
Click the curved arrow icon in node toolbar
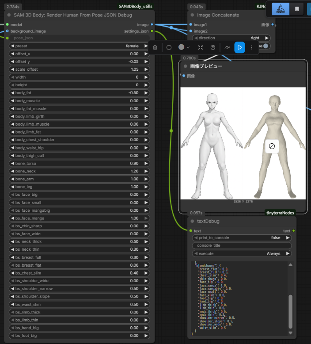227,47
